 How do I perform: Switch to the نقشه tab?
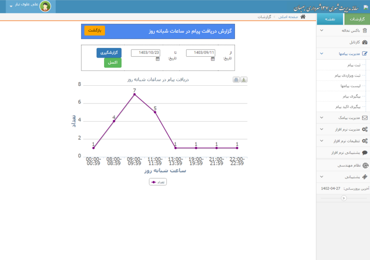click(330, 19)
